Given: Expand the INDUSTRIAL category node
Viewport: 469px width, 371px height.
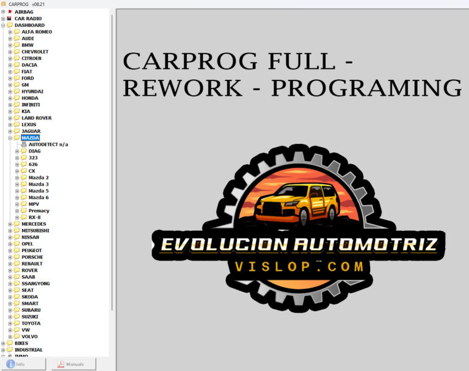Looking at the screenshot, I should [3, 350].
